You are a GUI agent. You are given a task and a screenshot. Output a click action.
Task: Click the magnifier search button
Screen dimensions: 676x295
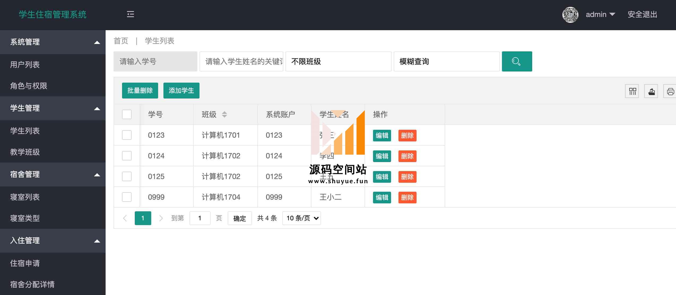pyautogui.click(x=517, y=61)
